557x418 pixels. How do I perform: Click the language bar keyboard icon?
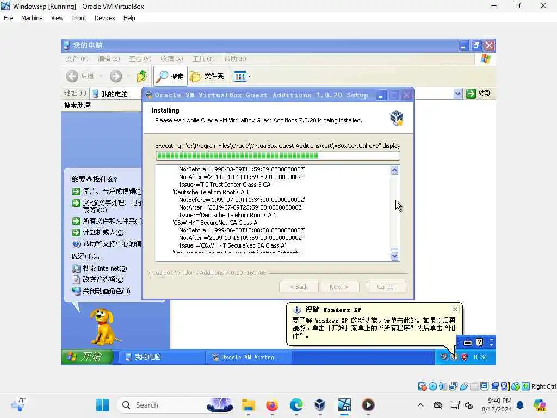click(x=468, y=342)
